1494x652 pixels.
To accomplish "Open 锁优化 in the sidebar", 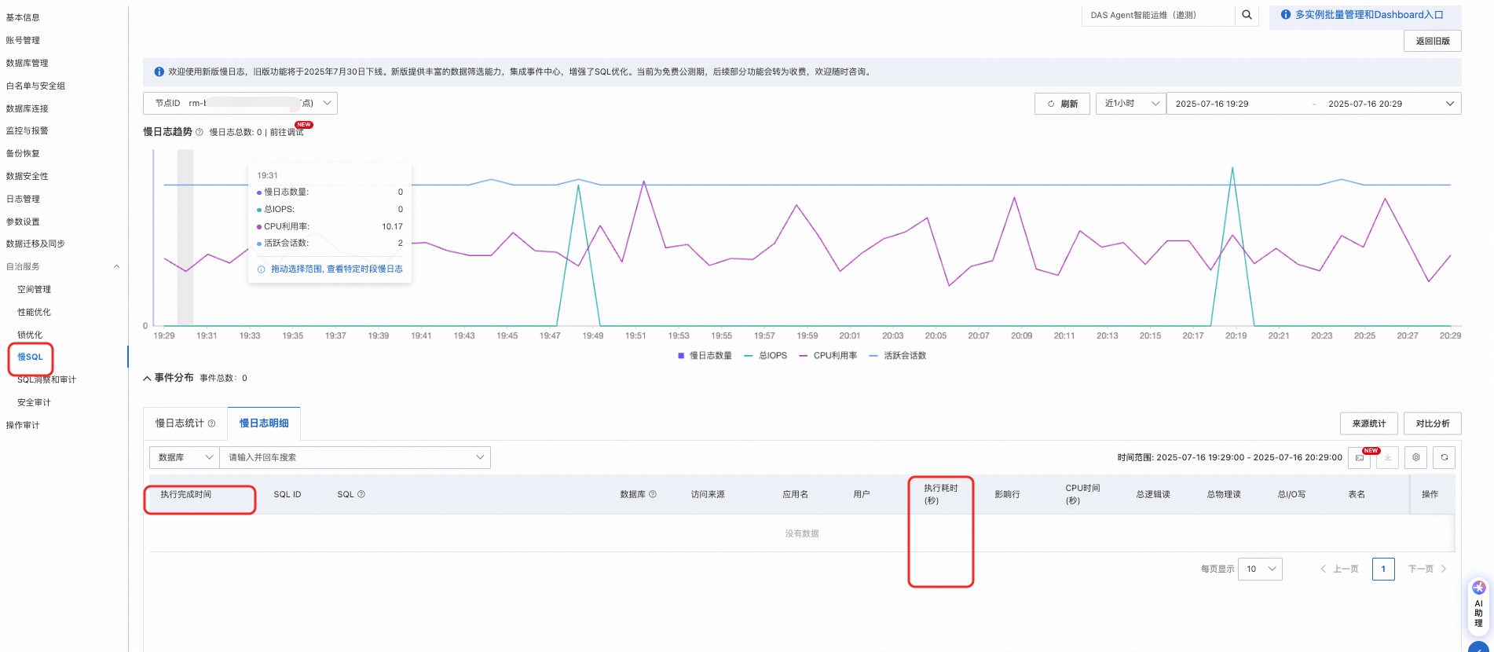I will tap(30, 335).
